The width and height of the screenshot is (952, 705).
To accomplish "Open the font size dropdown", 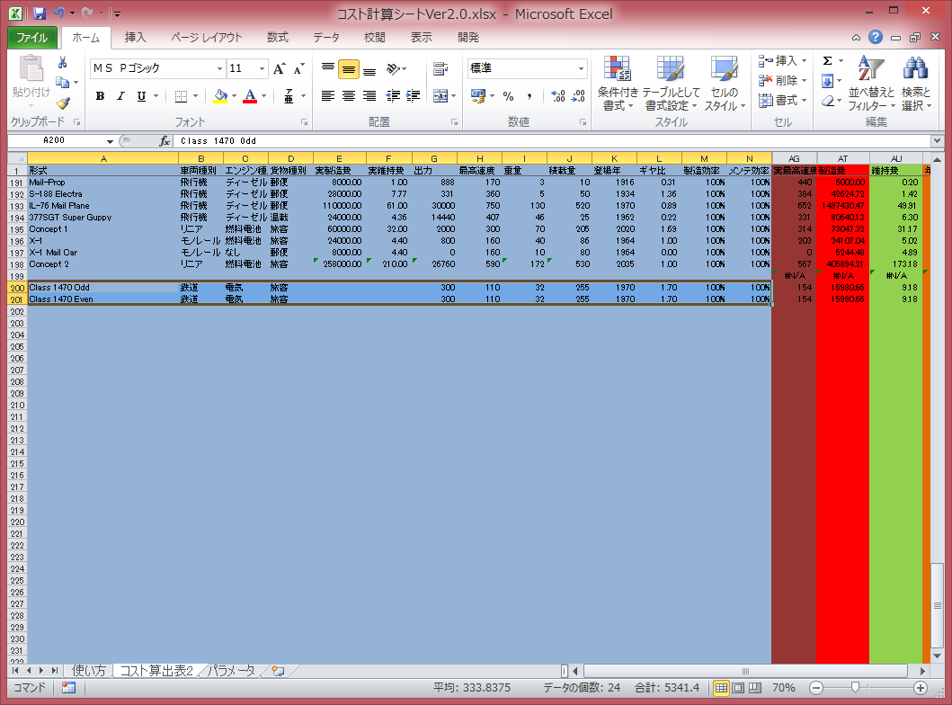I will [x=262, y=68].
